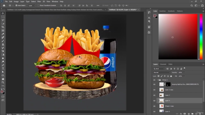This screenshot has height=115, width=205.
Task: Select the Frame tool
Action: point(3,31)
